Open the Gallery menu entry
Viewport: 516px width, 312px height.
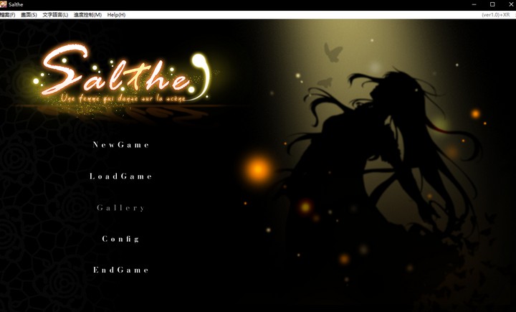[121, 208]
